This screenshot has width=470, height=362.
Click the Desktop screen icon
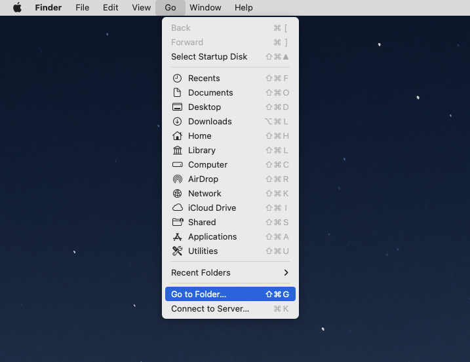[177, 107]
